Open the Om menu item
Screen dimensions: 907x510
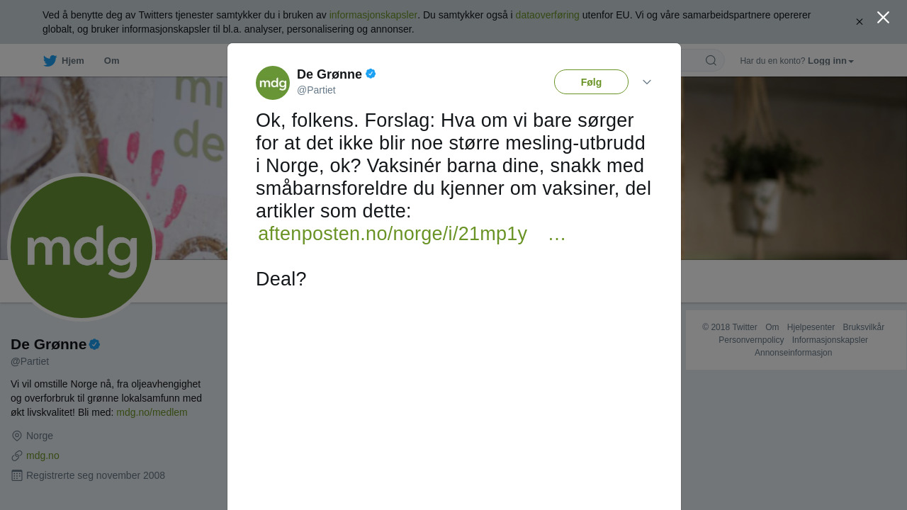(x=111, y=61)
